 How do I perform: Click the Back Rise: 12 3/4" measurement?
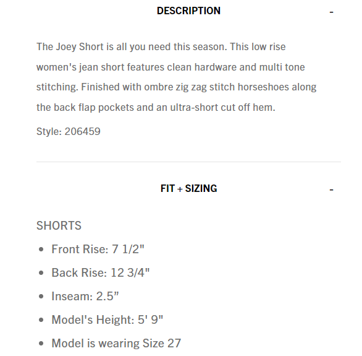click(101, 272)
